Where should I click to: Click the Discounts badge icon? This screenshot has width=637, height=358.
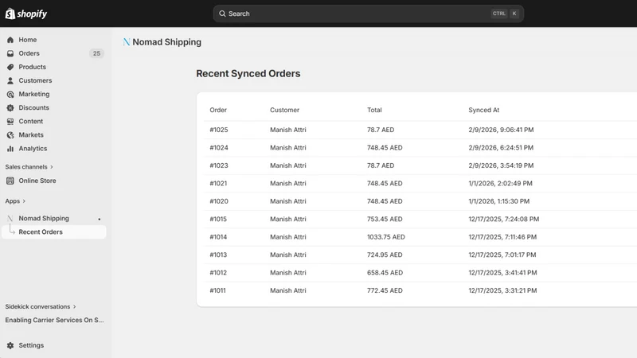(x=10, y=107)
